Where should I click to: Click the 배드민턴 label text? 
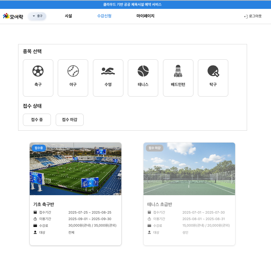(178, 84)
